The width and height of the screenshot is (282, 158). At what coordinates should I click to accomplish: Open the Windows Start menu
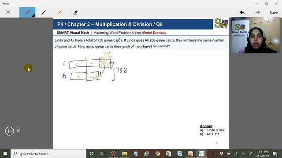(5, 154)
